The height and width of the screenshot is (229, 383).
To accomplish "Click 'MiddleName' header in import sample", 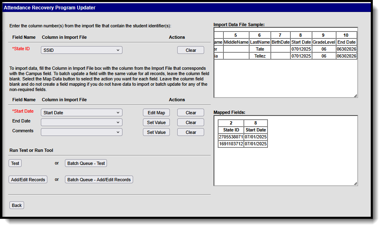I will click(x=236, y=42).
